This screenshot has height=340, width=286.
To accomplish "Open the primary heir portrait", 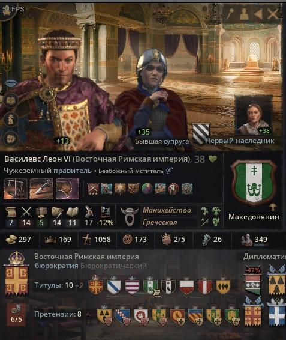I will click(x=253, y=115).
